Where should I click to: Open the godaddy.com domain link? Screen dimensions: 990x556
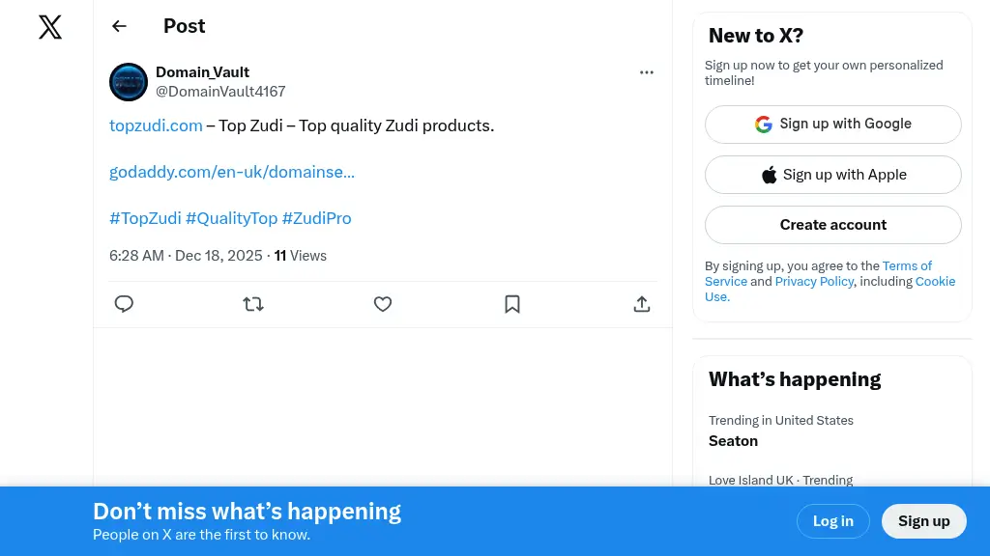coord(232,172)
